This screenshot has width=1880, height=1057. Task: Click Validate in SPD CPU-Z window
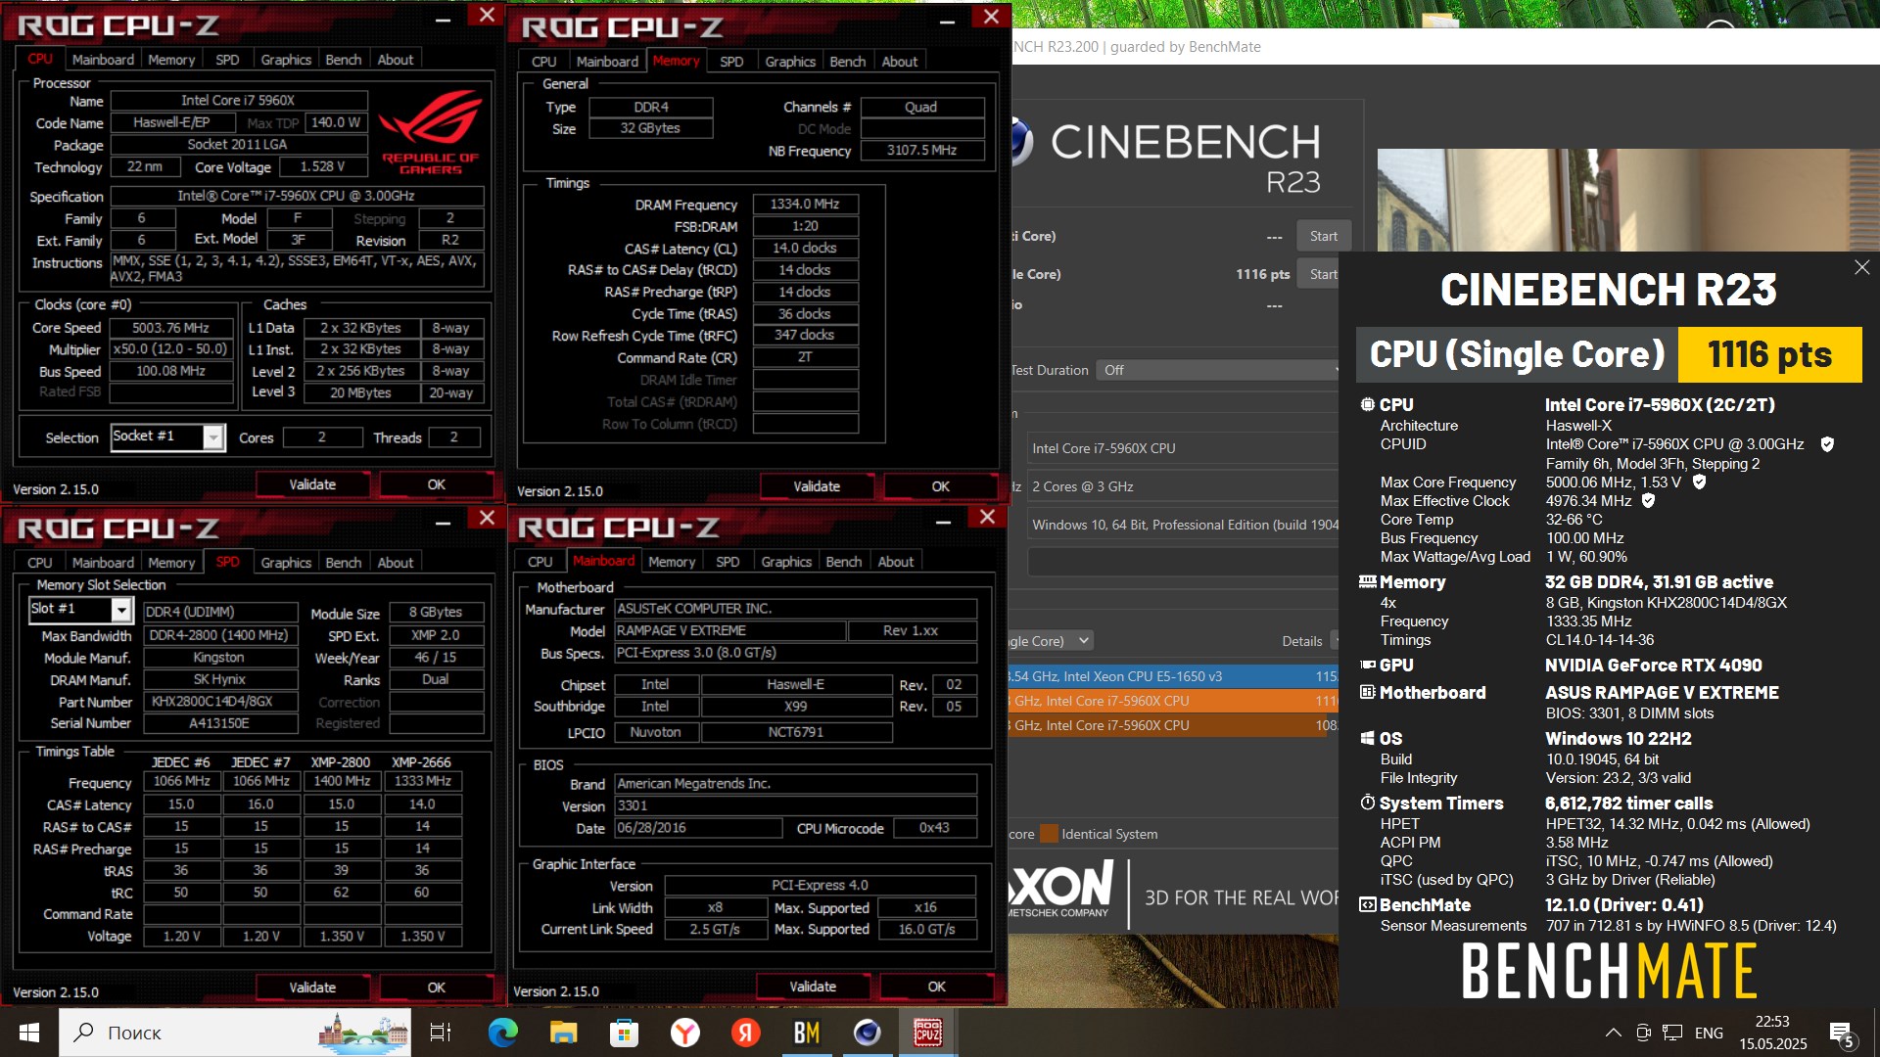(312, 988)
